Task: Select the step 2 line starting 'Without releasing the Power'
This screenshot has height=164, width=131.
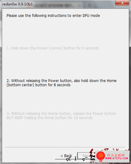Action: [62, 80]
